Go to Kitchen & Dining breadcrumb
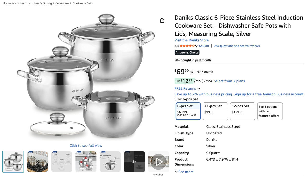The height and width of the screenshot is (180, 306). tap(40, 3)
